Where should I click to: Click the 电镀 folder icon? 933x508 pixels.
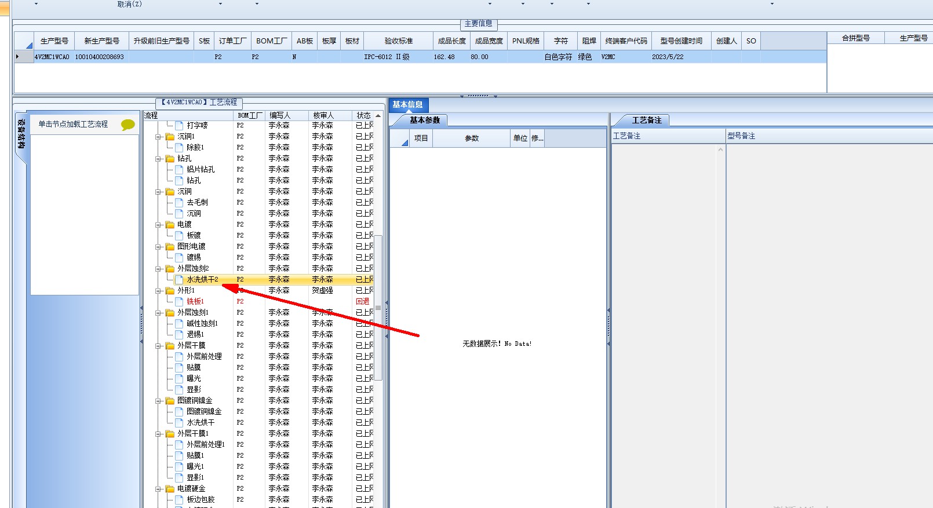pyautogui.click(x=170, y=225)
